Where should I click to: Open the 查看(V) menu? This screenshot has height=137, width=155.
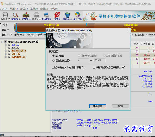44,9
